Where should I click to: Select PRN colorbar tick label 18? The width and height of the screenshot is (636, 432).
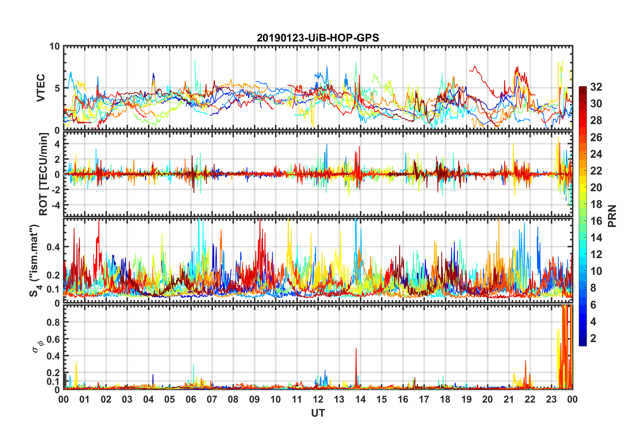pyautogui.click(x=596, y=204)
